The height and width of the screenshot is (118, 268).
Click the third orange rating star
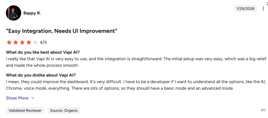22,42
